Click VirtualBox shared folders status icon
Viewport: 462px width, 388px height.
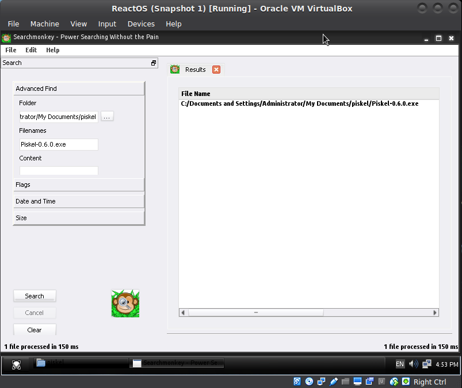[x=345, y=382]
